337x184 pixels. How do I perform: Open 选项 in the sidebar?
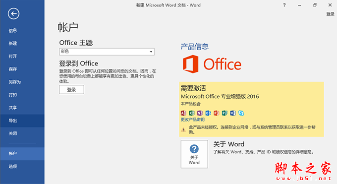[x=22, y=166]
